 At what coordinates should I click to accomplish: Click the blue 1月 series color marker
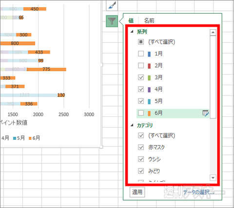pos(149,54)
